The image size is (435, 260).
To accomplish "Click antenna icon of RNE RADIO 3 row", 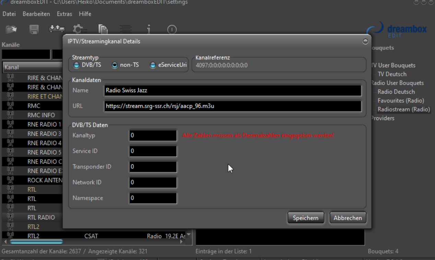I will [x=10, y=134].
